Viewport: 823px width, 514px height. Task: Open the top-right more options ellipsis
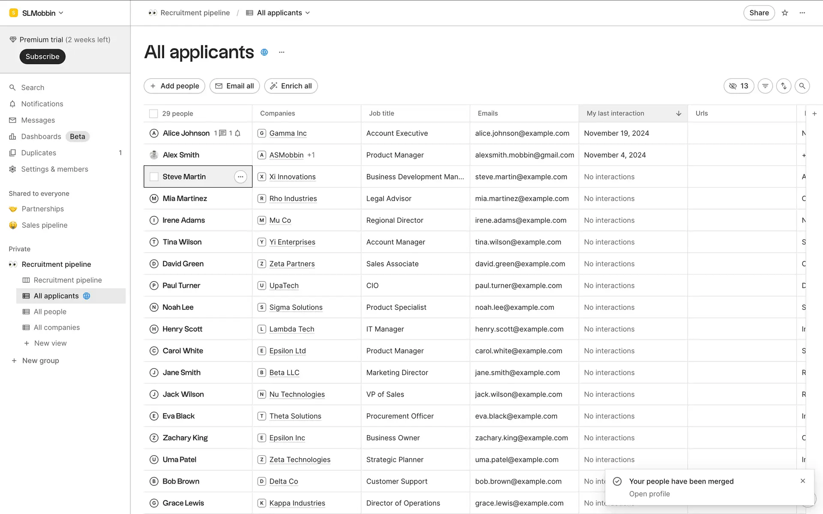[802, 13]
